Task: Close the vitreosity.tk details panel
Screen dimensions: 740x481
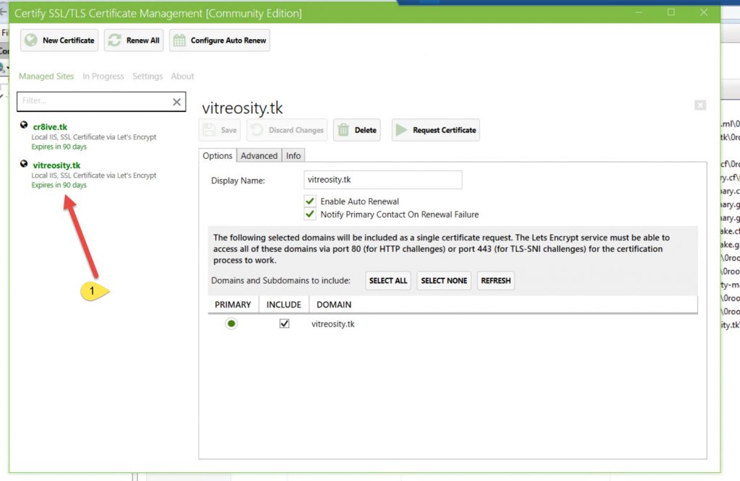Action: tap(700, 105)
